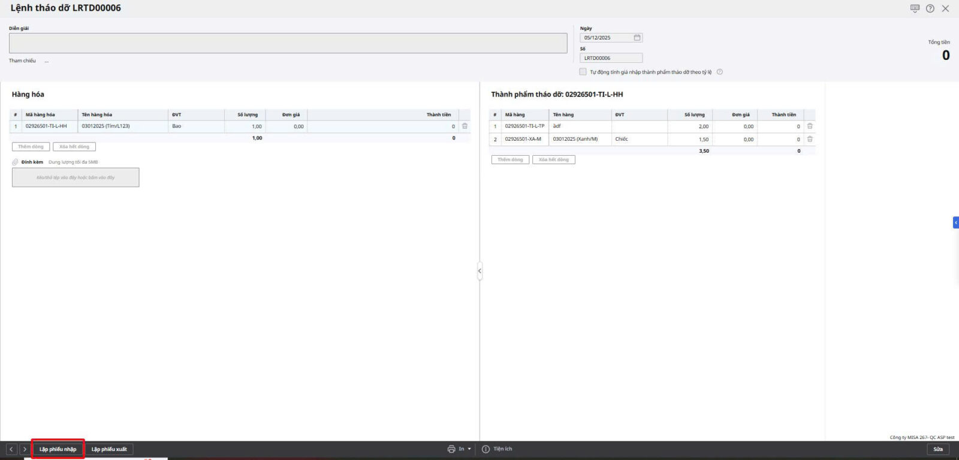Delete the 02926501-TI-L-TP product row
This screenshot has width=959, height=460.
point(810,126)
